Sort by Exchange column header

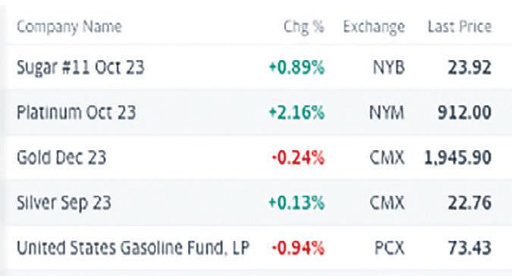[x=374, y=27]
